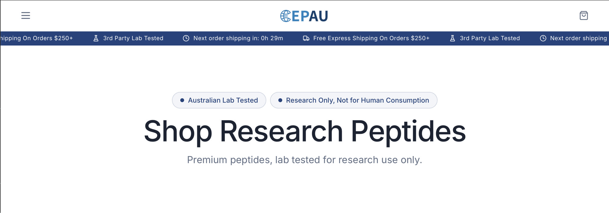Click the dot in Research Only badge

coord(280,100)
